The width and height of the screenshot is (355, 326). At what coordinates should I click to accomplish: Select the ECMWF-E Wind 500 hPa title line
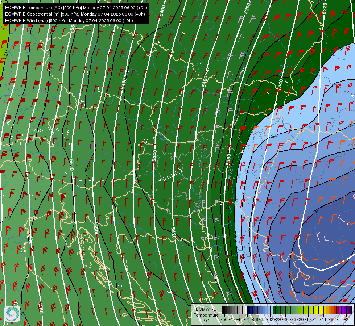(69, 21)
